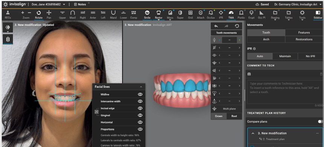This screenshot has width=324, height=147.
Task: Select the Pan tool
Action: (49, 15)
